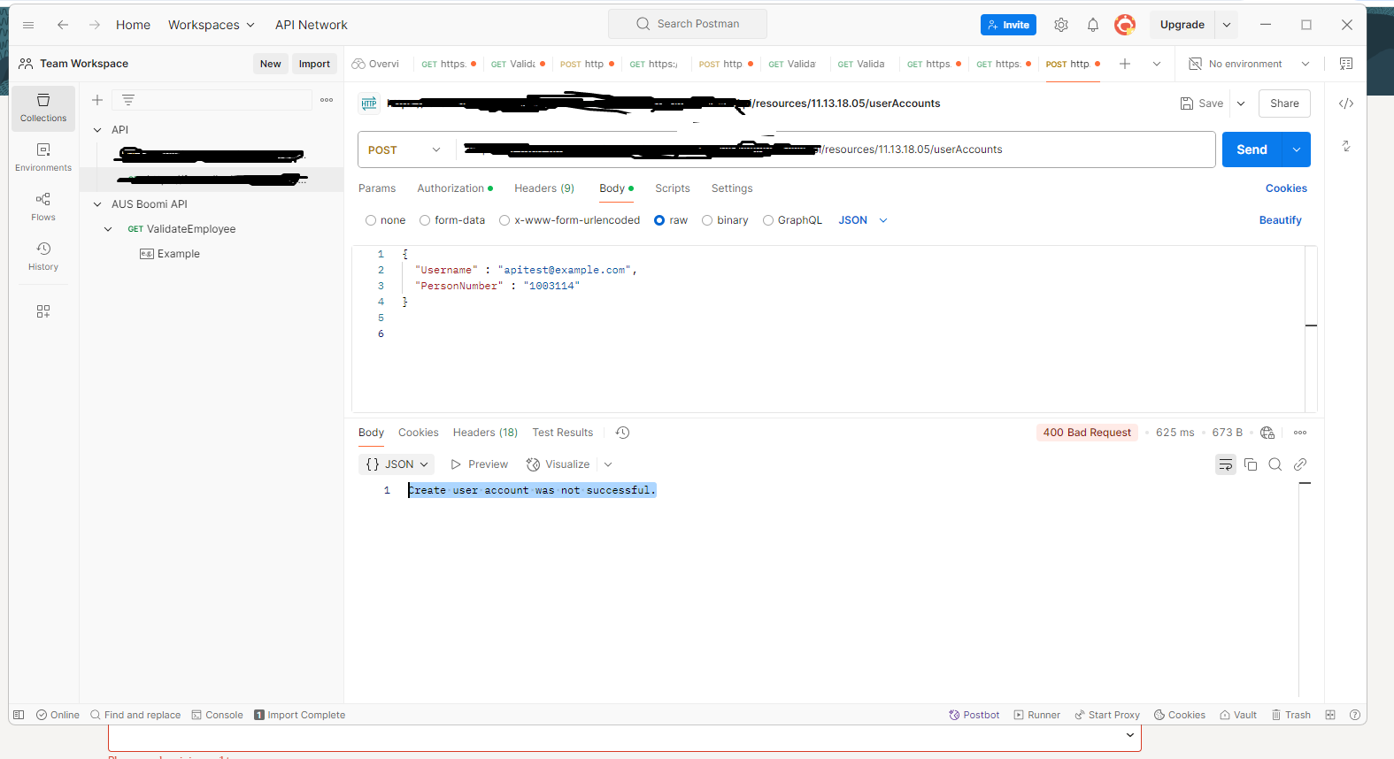Open the JSON body format dropdown
Viewport: 1394px width, 759px height.
(863, 220)
